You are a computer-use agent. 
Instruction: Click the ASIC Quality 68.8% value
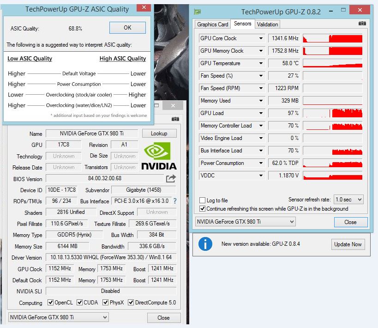pyautogui.click(x=75, y=29)
